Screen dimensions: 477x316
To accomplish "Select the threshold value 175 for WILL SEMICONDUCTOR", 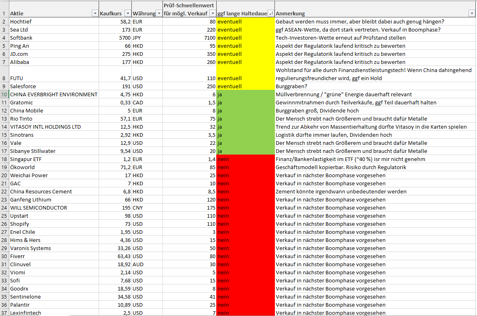I will click(x=190, y=208).
